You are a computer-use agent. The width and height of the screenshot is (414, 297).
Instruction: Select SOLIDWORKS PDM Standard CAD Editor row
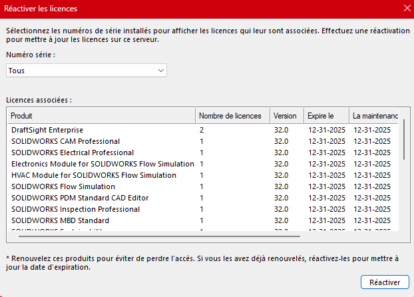pyautogui.click(x=203, y=198)
